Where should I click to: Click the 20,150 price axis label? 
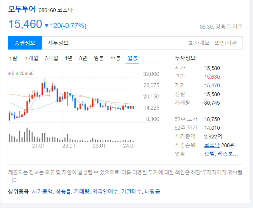point(151,97)
